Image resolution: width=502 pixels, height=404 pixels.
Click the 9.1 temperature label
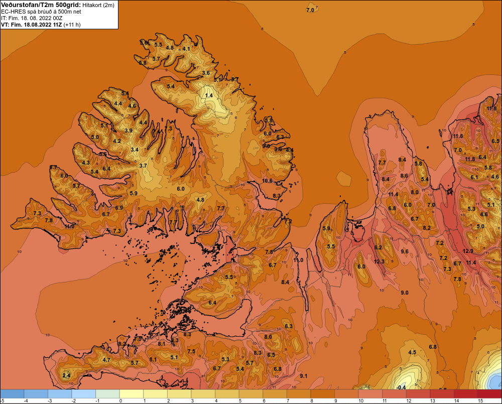pos(303,376)
